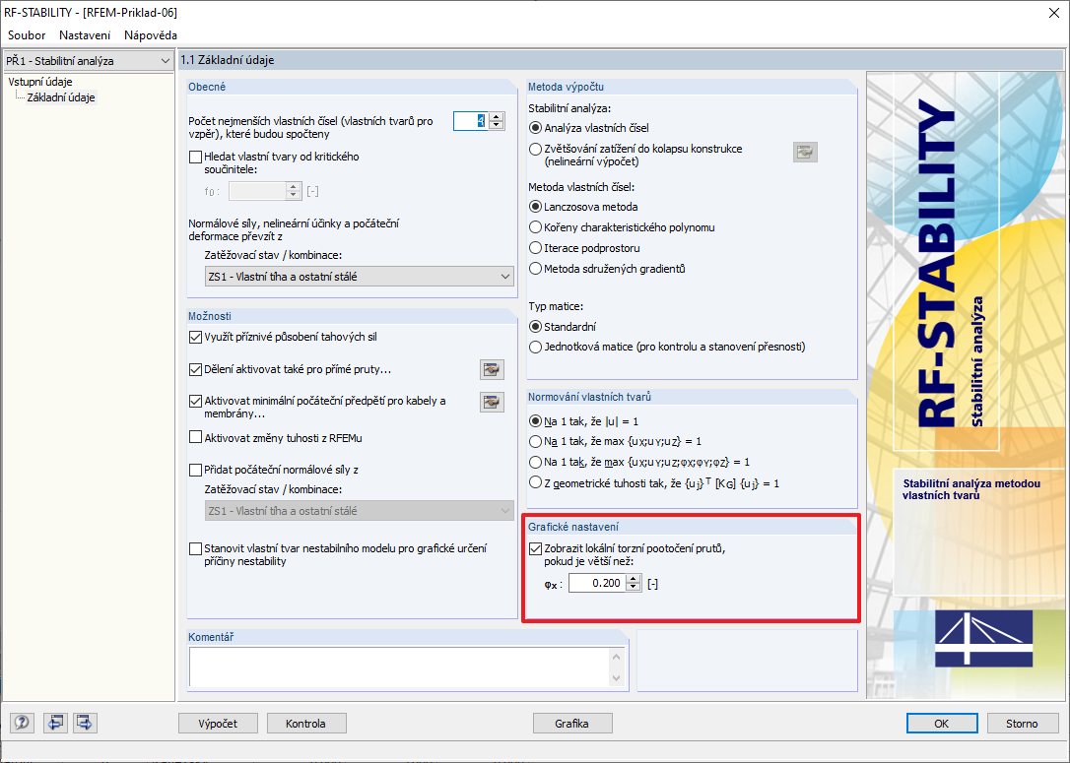
Task: Select 'Zvětšování zatížení do kolapsu konstrukce' option
Action: tap(536, 149)
